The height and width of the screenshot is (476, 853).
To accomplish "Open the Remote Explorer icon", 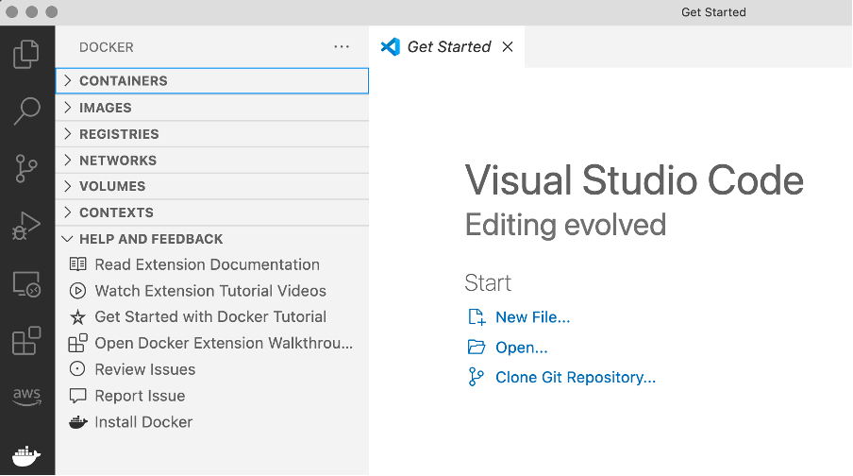I will [x=26, y=283].
